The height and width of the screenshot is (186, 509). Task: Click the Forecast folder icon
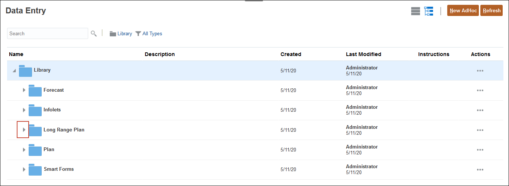(x=35, y=91)
